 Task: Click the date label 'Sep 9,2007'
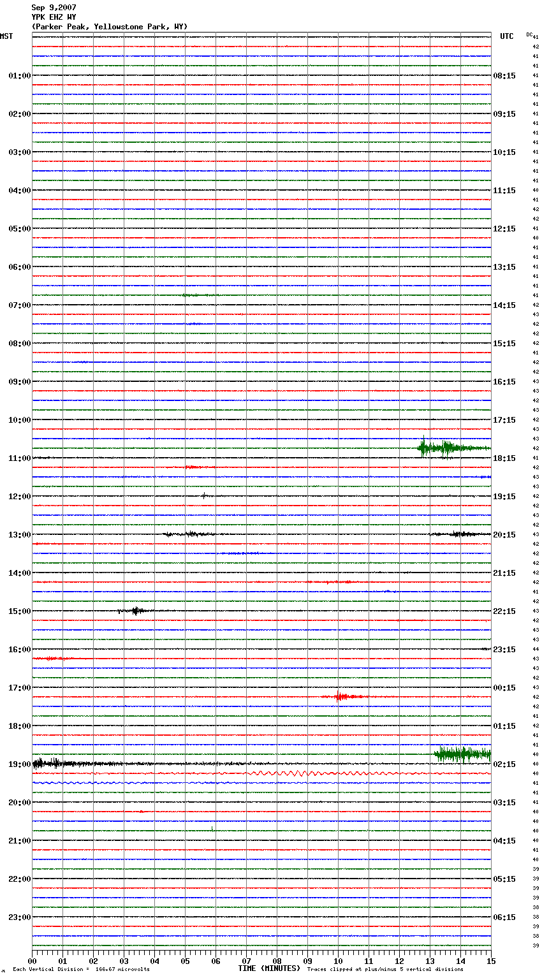(54, 8)
